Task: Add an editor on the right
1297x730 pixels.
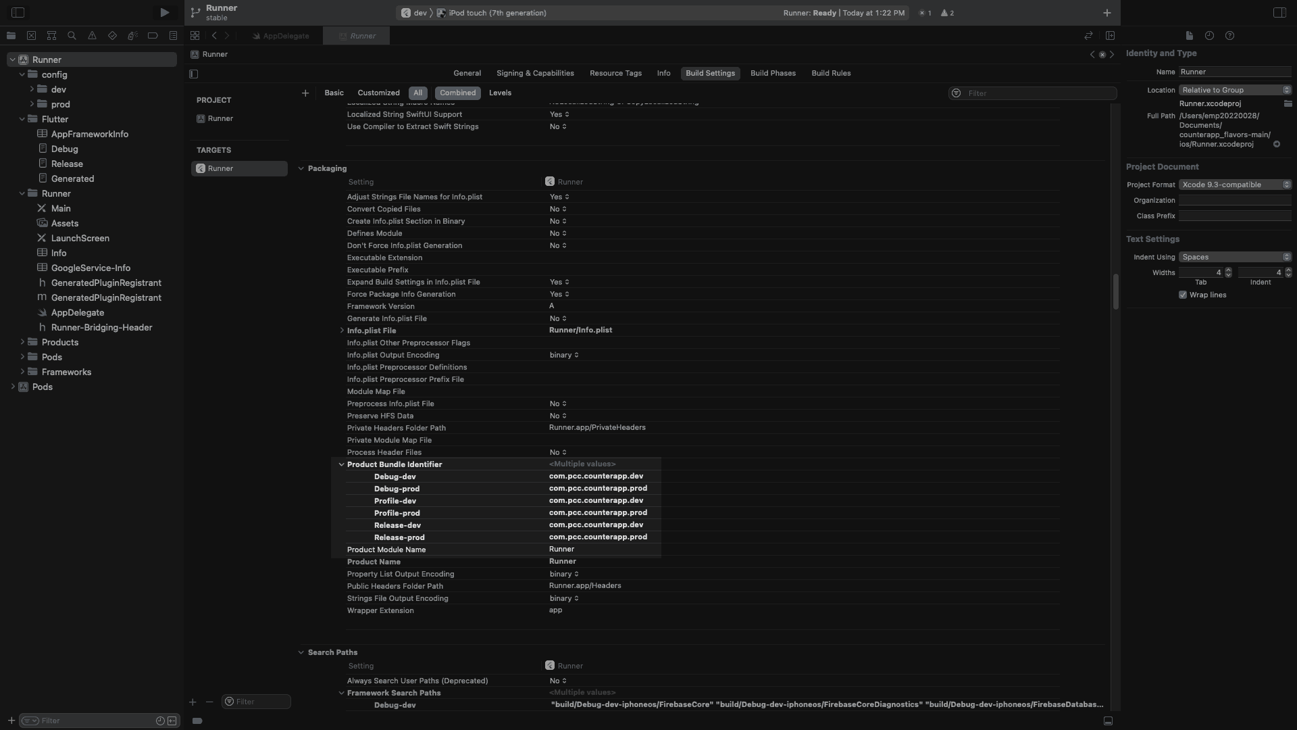Action: (1110, 35)
